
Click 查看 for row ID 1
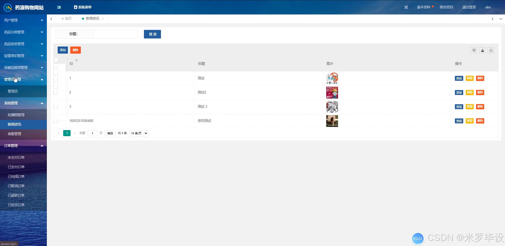point(459,78)
